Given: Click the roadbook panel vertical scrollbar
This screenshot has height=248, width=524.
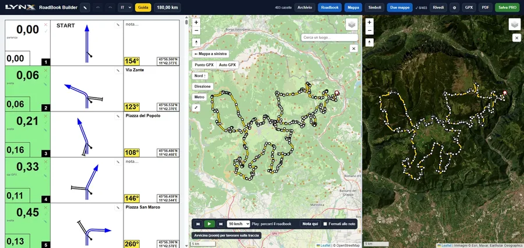Looking at the screenshot, I should 186,22.
